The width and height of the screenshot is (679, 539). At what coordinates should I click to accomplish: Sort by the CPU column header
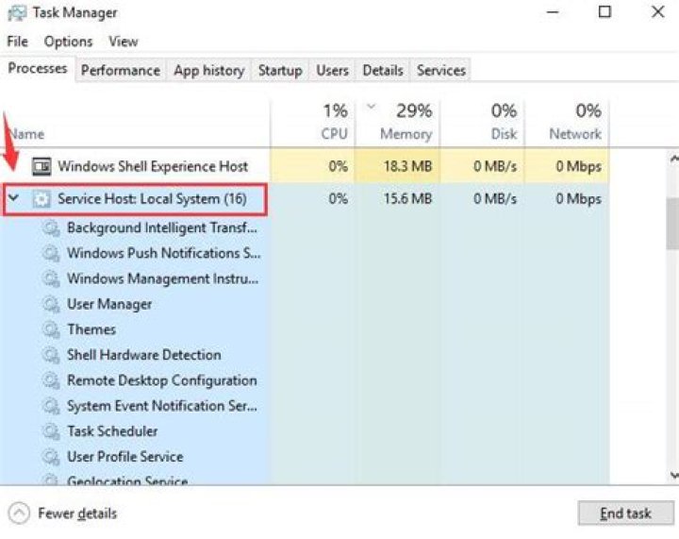point(313,124)
